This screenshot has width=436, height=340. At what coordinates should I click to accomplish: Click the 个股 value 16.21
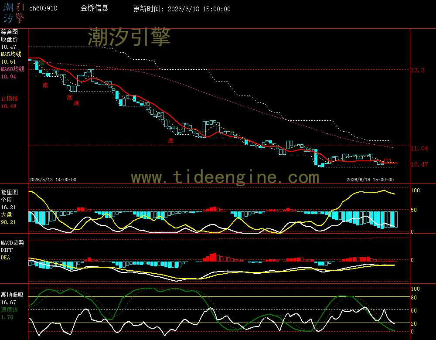coord(9,207)
